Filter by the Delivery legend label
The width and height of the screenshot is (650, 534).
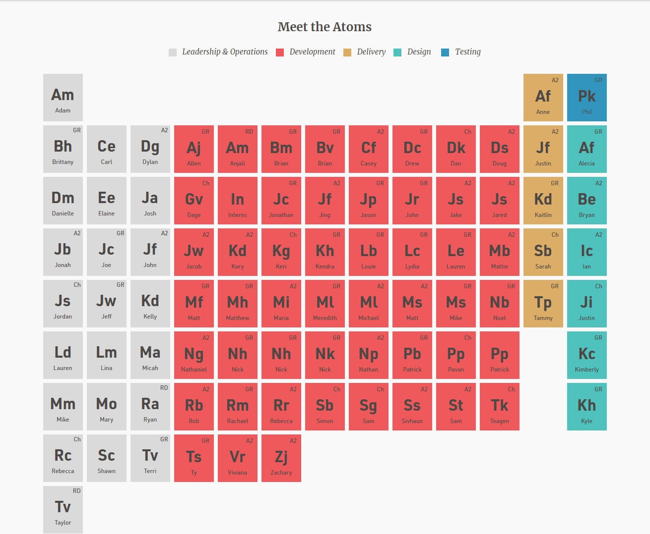click(x=371, y=52)
